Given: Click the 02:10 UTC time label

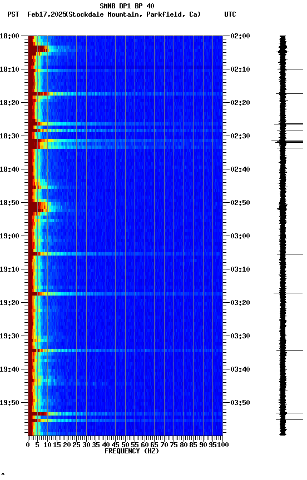Looking at the screenshot, I should (x=240, y=69).
